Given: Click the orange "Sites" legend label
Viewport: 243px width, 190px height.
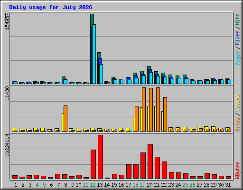Looking at the screenshot, I should tap(238, 124).
